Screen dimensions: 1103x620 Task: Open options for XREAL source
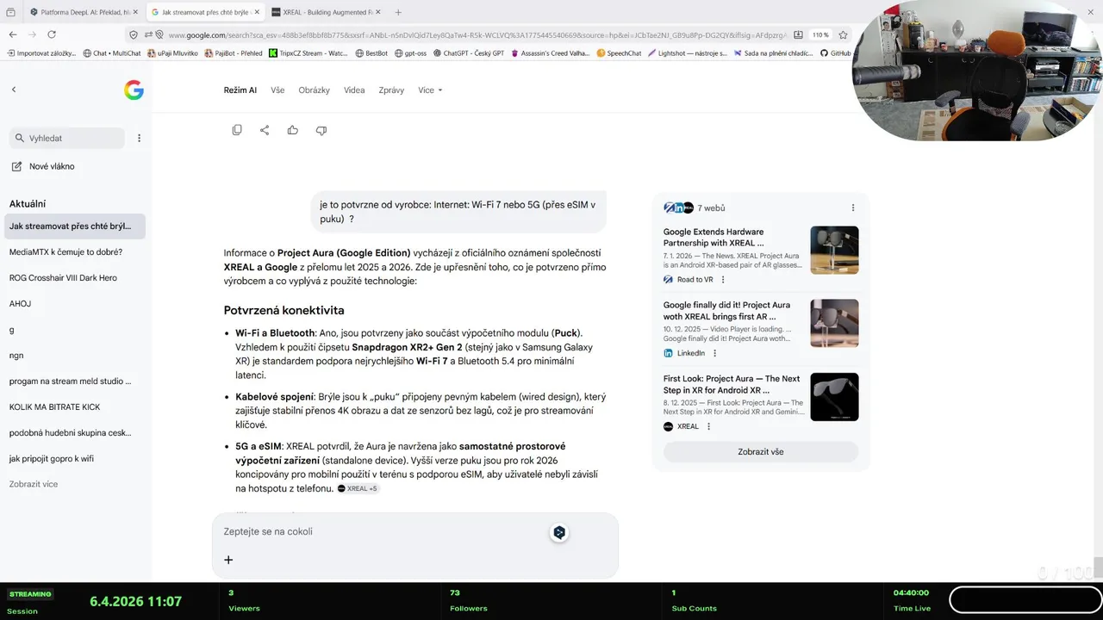pyautogui.click(x=709, y=426)
